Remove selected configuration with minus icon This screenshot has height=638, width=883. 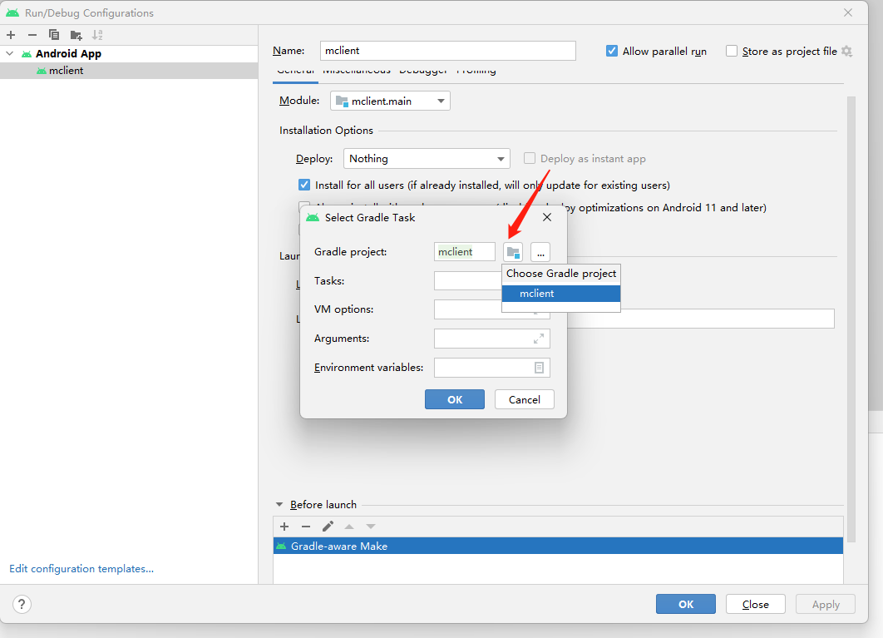click(x=32, y=35)
